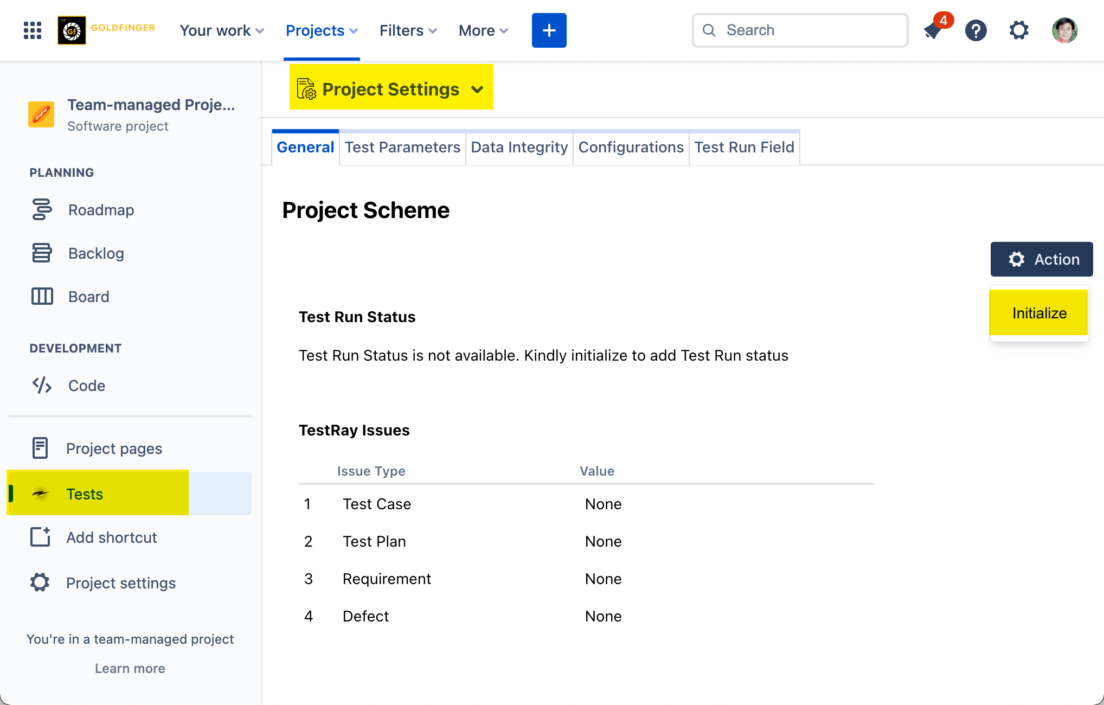
Task: Open the Code sidebar item
Action: (86, 386)
